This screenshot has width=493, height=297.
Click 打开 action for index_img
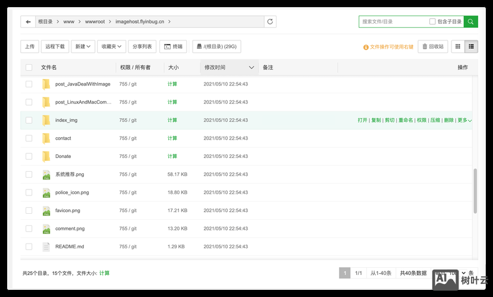point(363,120)
